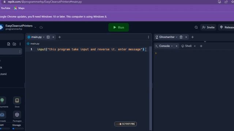Click the main.py breadcrumb label
234x131 pixels.
tap(35, 44)
